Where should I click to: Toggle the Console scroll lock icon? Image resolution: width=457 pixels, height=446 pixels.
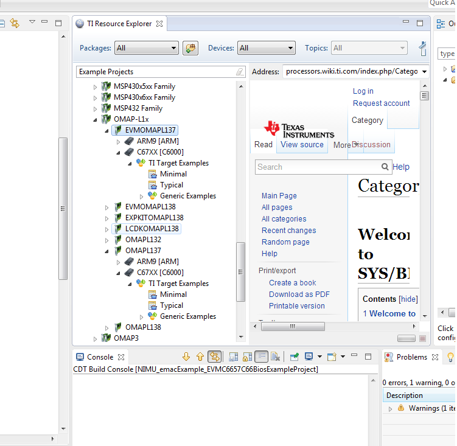(247, 357)
